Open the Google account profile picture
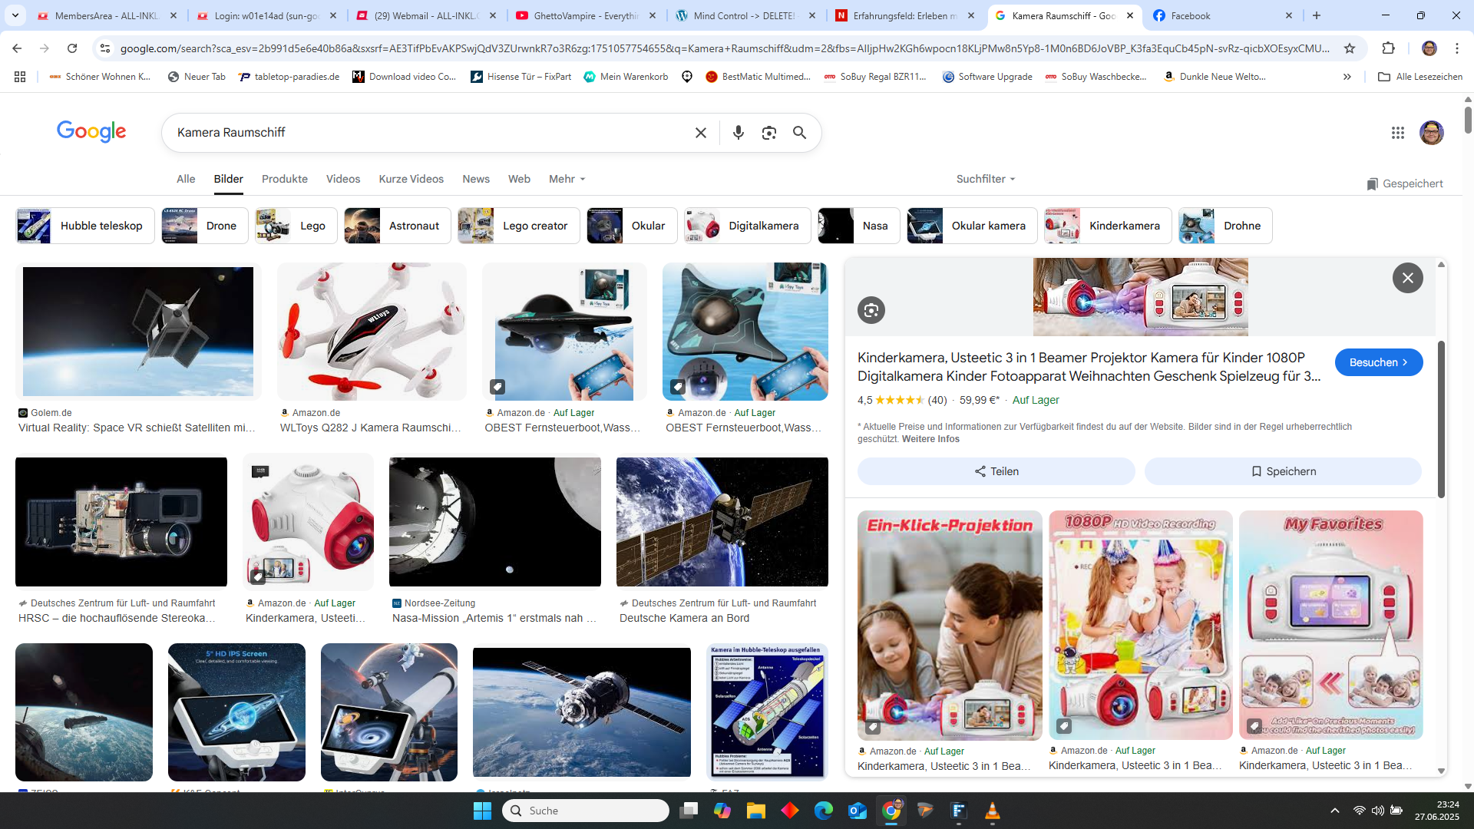This screenshot has width=1474, height=829. pos(1431,133)
